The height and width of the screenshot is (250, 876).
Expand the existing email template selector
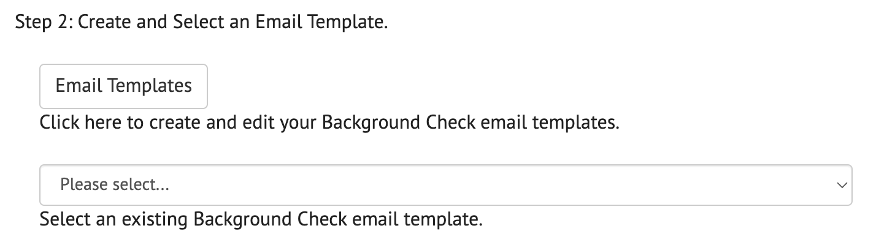pyautogui.click(x=445, y=184)
